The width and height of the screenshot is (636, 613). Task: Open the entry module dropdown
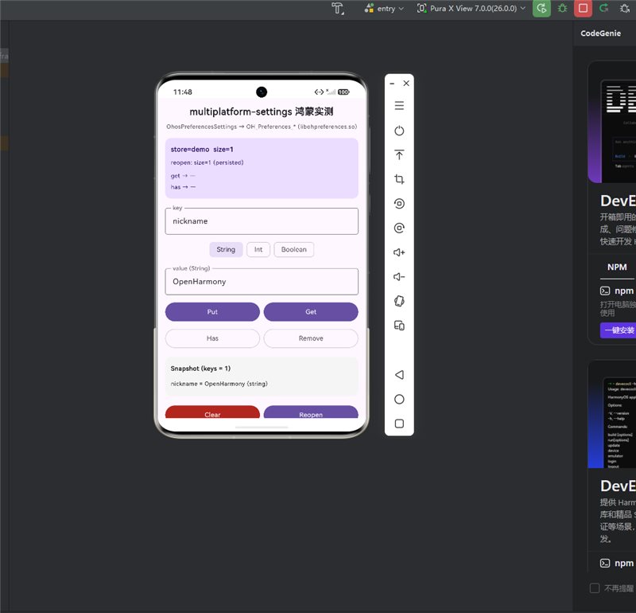point(384,8)
